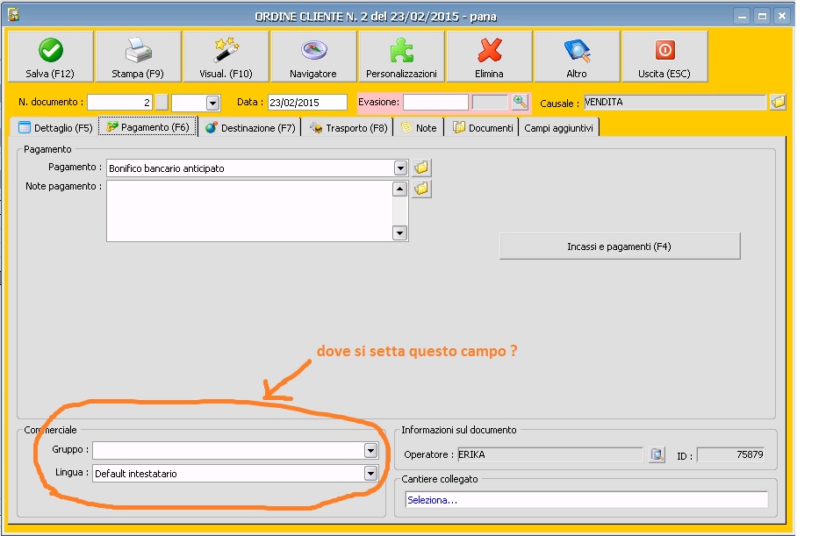Open the Documenti tab
This screenshot has height=536, width=826.
click(483, 128)
